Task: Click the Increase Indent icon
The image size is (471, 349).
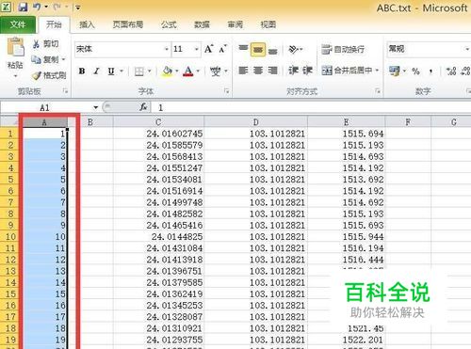Action: [307, 71]
